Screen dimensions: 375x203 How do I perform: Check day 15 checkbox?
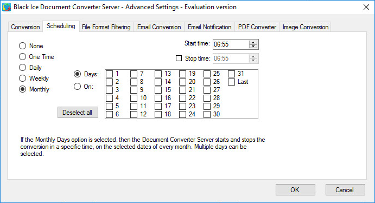pyautogui.click(x=158, y=90)
